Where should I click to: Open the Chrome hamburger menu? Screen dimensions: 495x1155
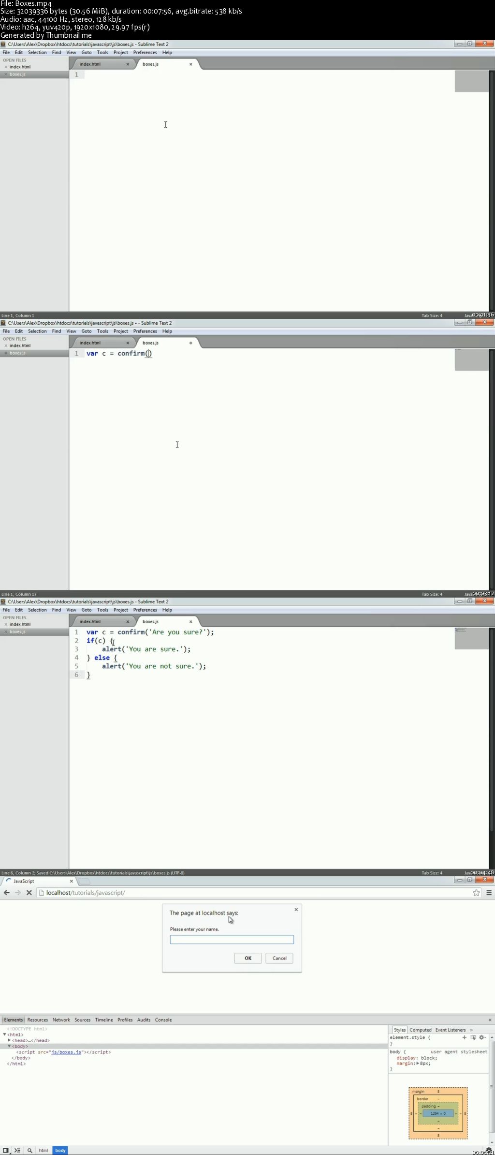pos(489,893)
